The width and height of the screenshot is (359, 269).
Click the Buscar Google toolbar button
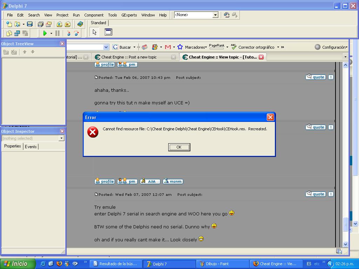(122, 47)
